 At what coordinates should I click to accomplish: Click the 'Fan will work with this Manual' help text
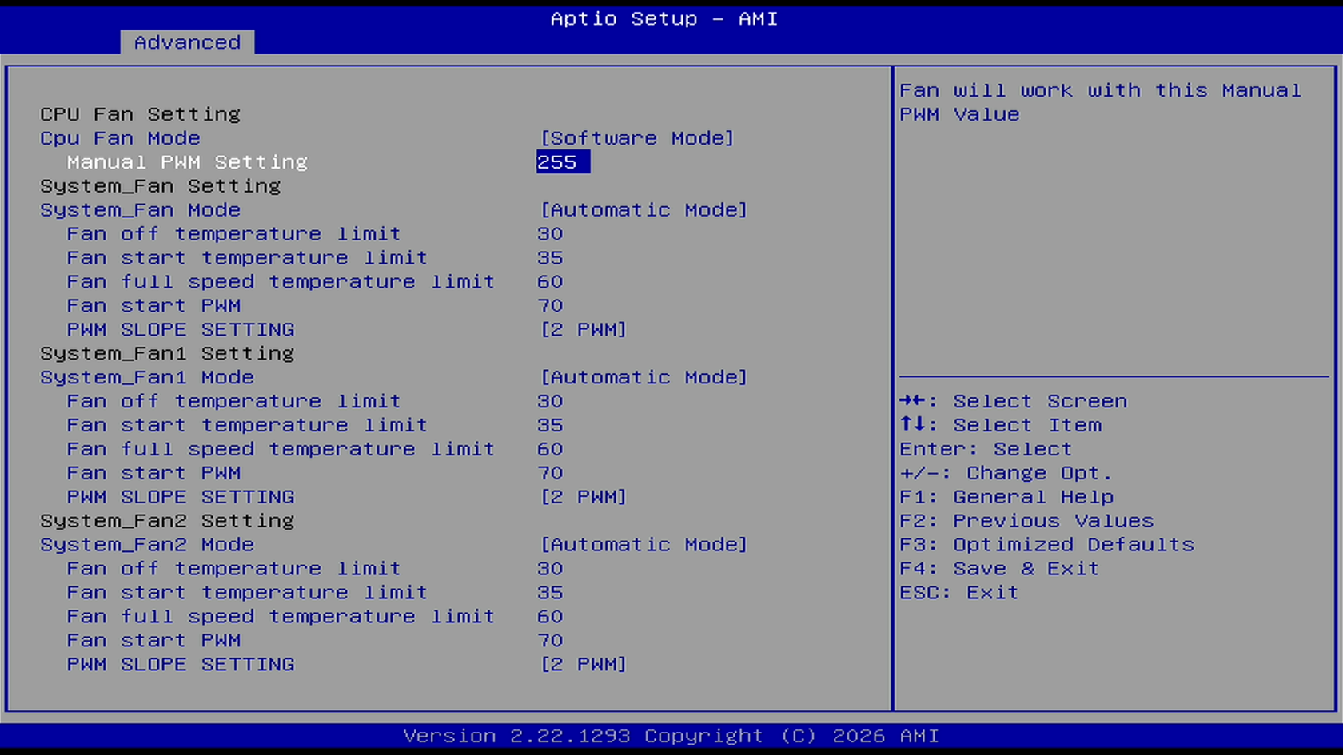pos(1100,90)
